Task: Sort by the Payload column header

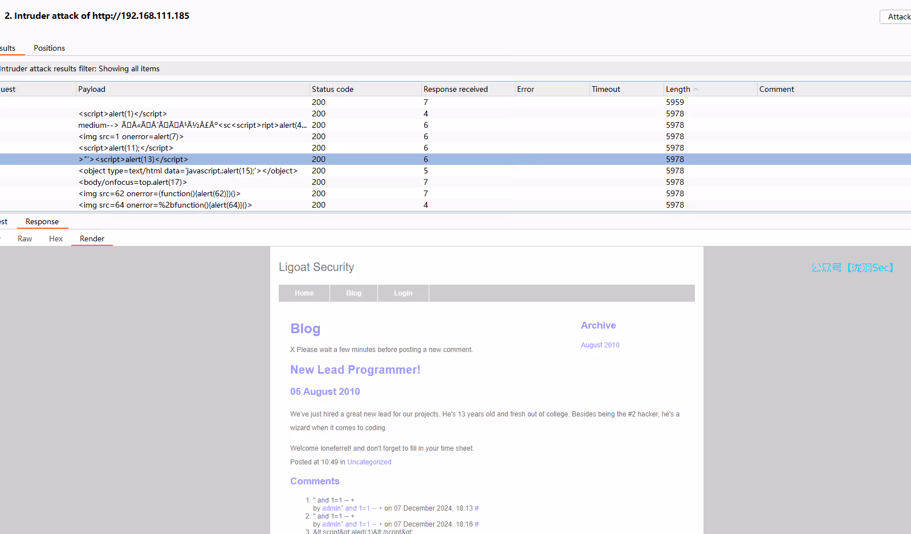Action: click(92, 90)
